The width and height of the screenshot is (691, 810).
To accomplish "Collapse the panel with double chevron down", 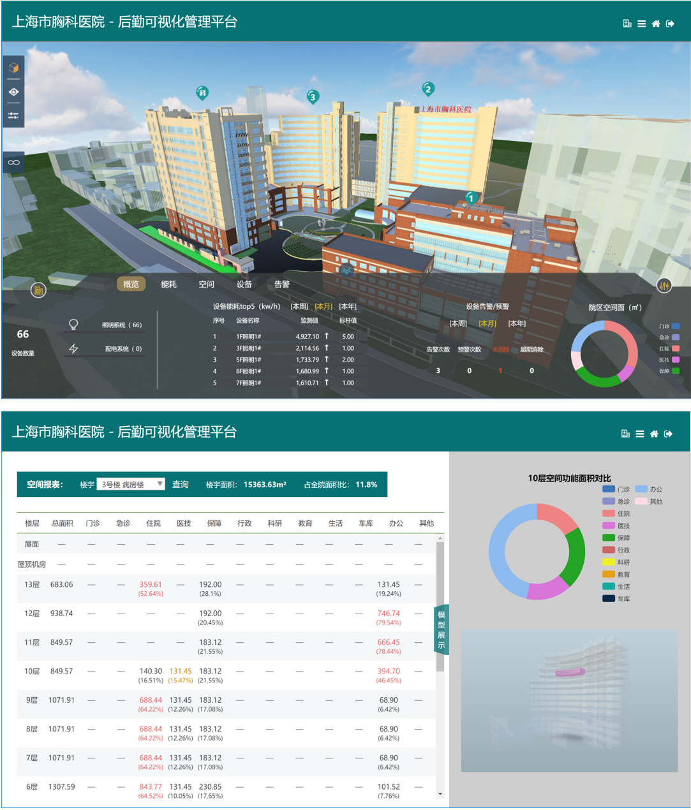I will (x=346, y=270).
